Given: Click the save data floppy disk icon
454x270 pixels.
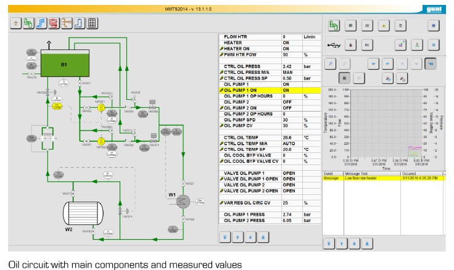Looking at the screenshot, I should point(400,45).
